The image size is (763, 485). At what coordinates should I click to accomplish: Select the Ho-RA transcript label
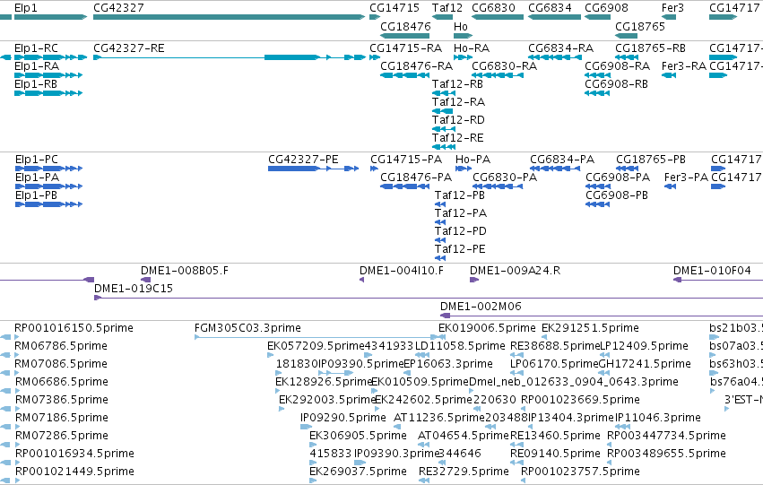coord(471,48)
